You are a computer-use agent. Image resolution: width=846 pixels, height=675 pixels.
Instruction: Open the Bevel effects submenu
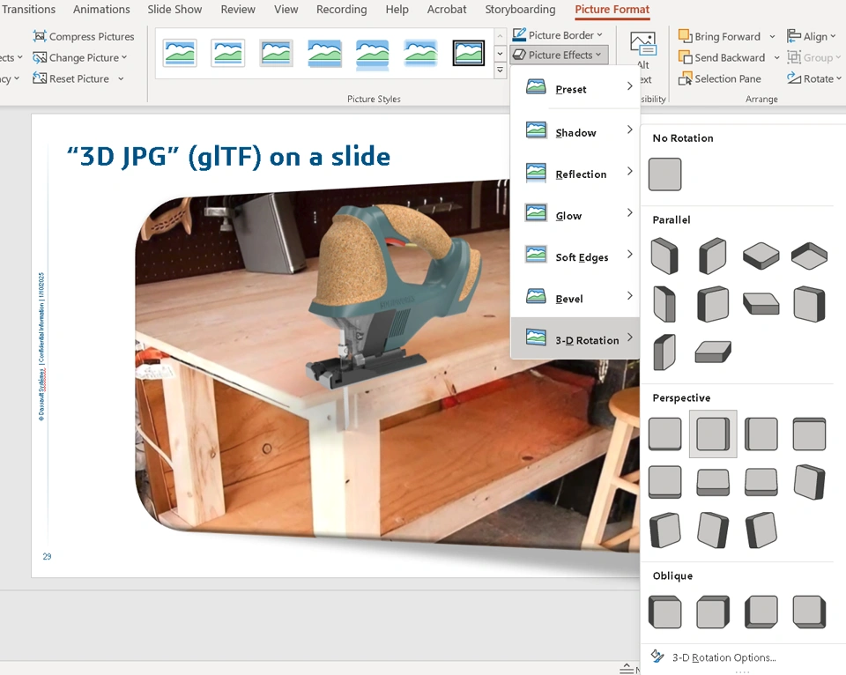click(x=575, y=297)
